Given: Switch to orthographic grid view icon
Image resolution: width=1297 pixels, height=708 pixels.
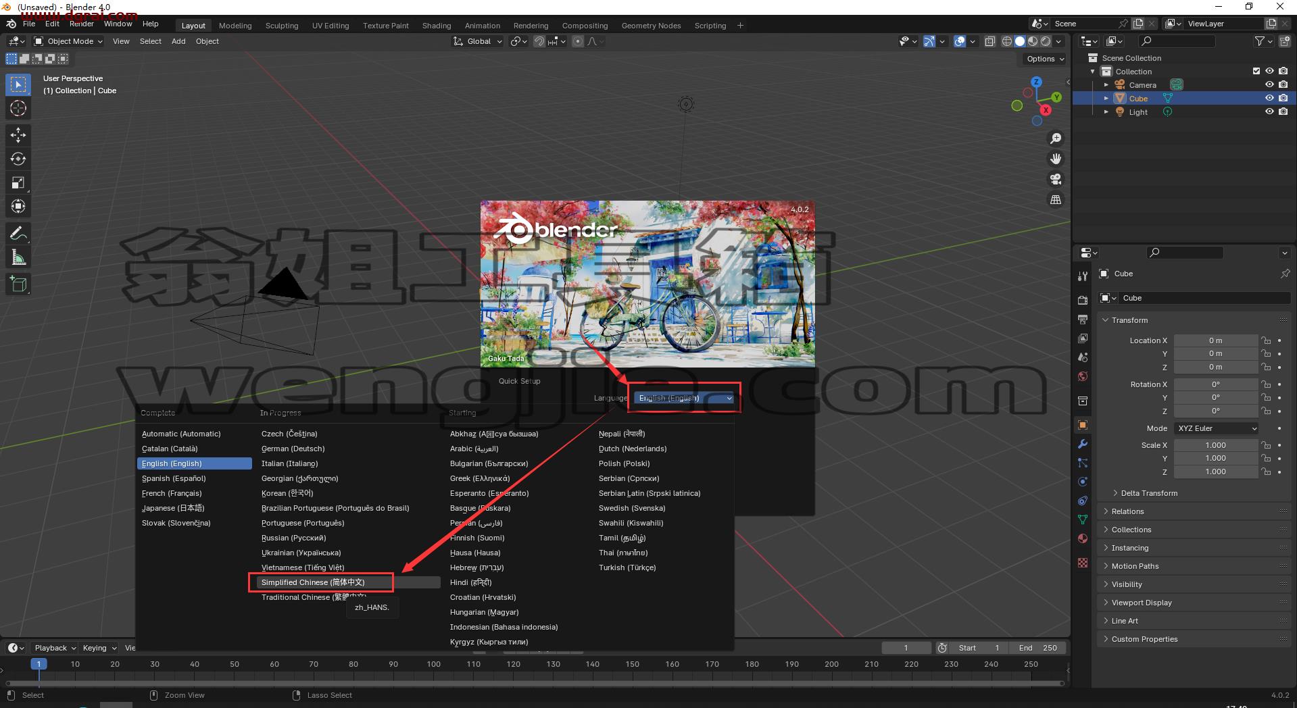Looking at the screenshot, I should pos(1055,199).
